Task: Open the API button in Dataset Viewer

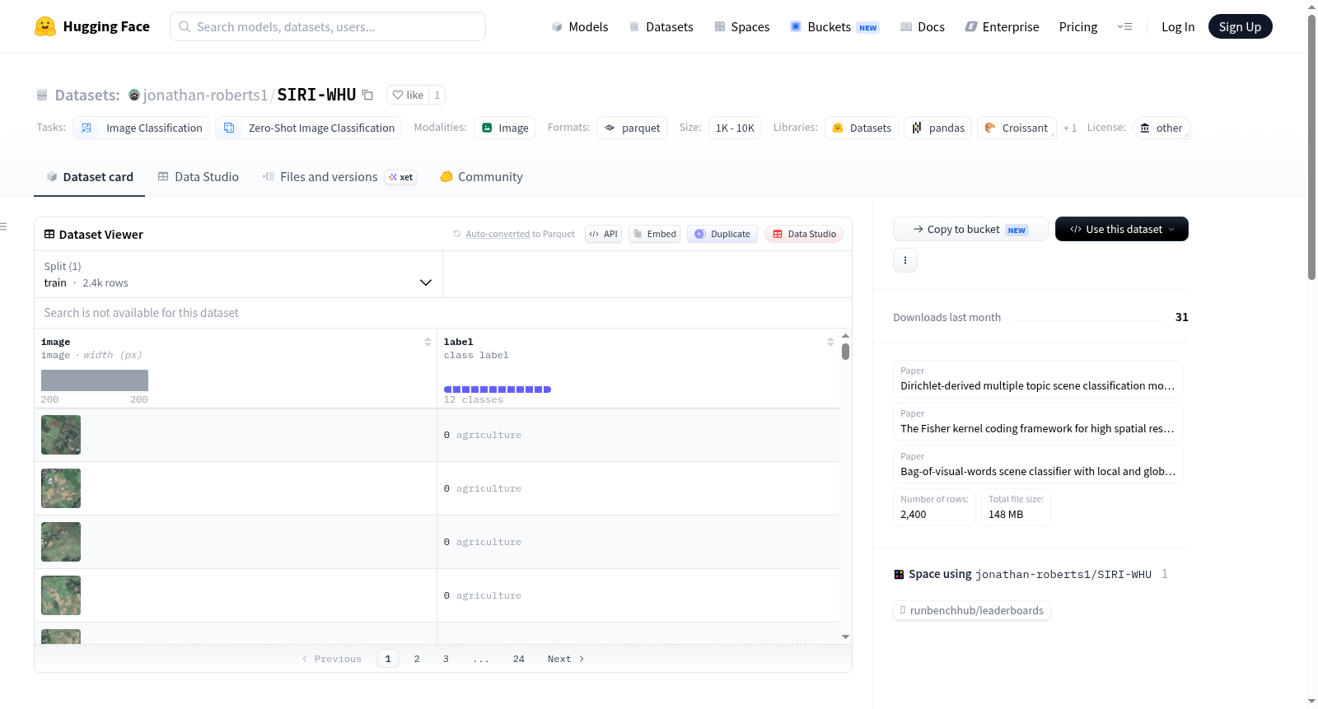Action: [603, 234]
